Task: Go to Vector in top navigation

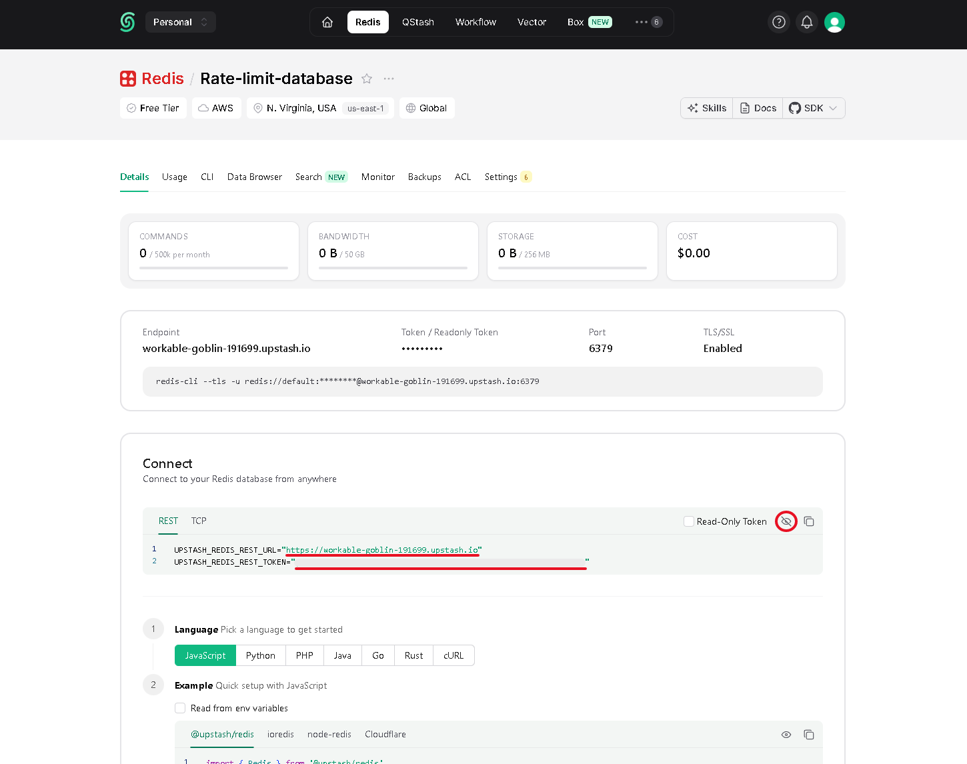Action: [x=532, y=22]
